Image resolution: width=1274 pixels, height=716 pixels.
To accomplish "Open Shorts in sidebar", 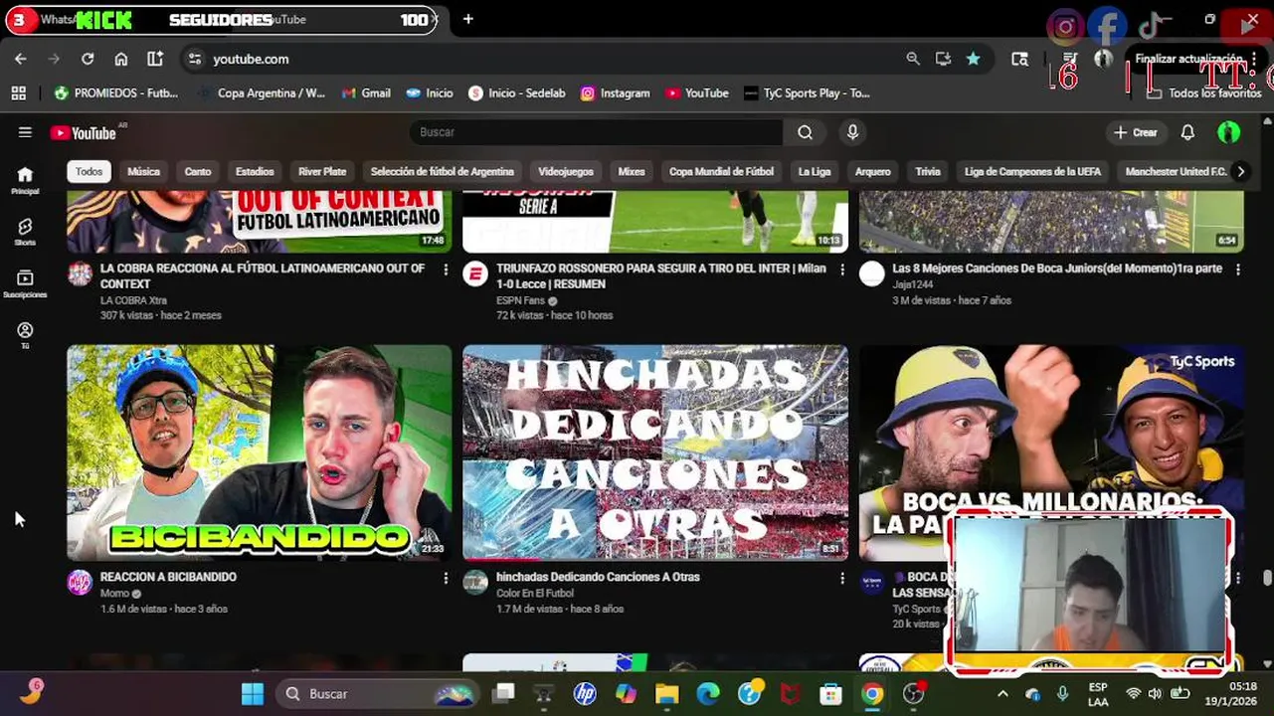I will [x=25, y=232].
